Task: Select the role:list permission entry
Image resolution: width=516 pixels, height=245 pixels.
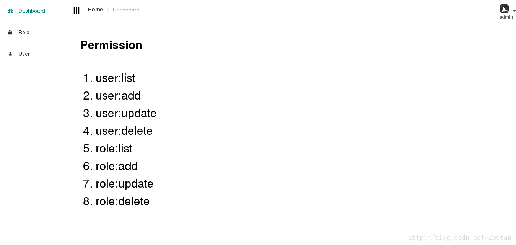Action: click(x=114, y=149)
